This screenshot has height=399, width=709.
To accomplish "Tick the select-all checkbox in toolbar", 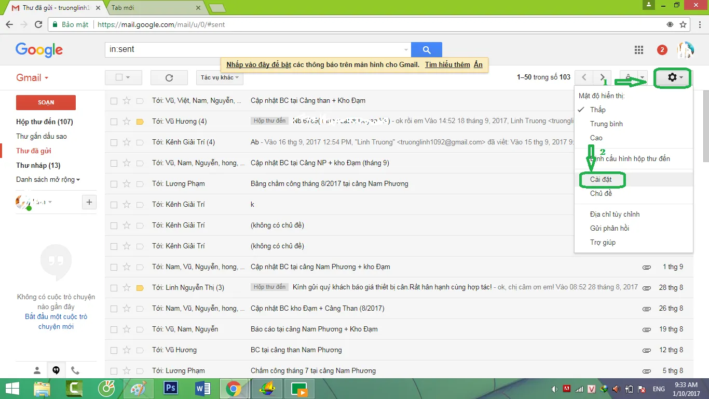I will point(119,77).
